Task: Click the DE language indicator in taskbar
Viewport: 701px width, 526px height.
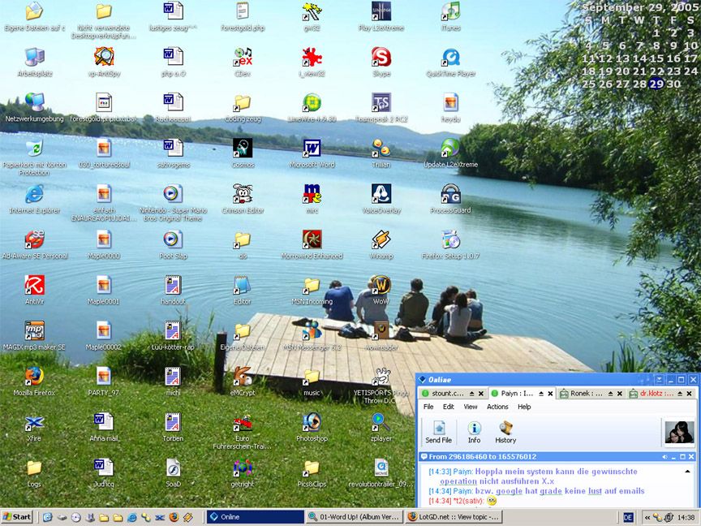Action: pyautogui.click(x=628, y=518)
